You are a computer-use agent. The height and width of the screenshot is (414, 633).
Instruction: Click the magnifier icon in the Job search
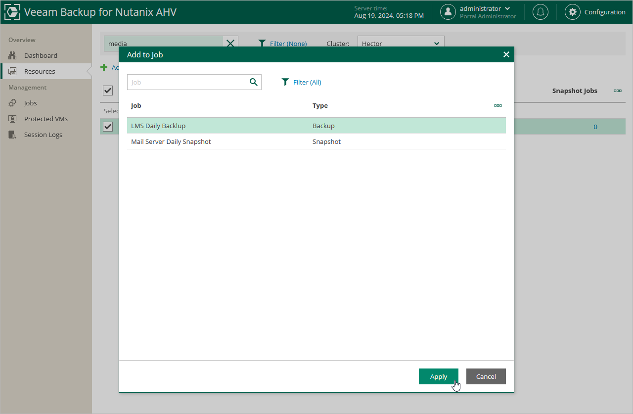pos(254,82)
